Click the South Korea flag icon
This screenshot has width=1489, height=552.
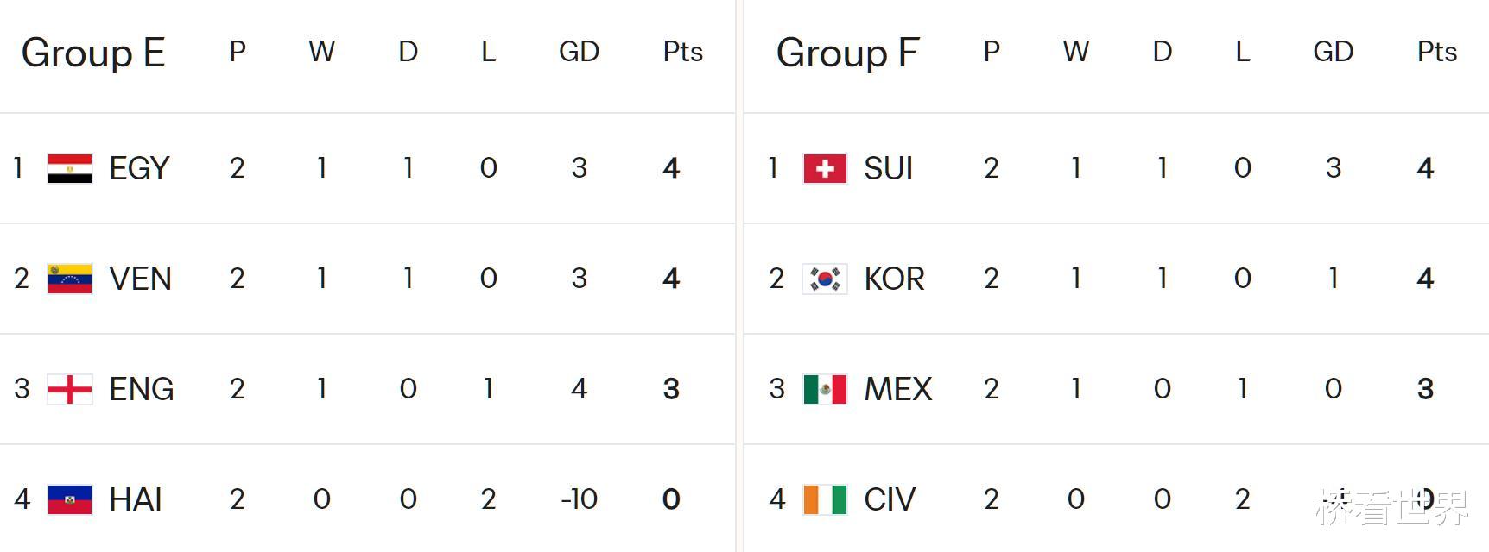coord(825,279)
